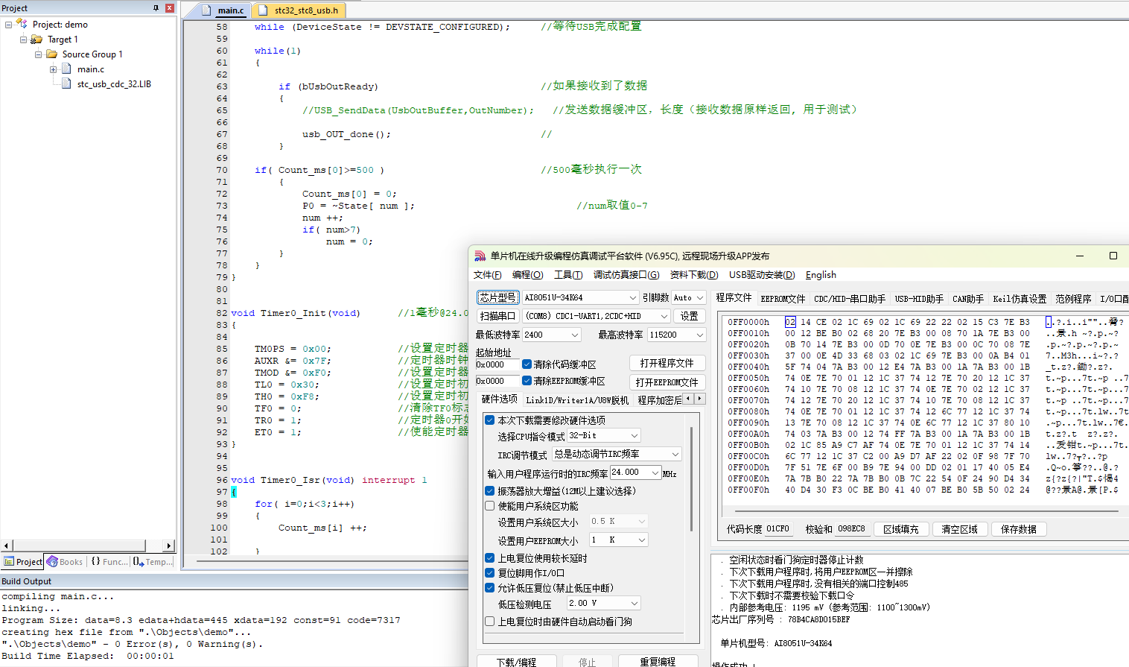Select the stc_usb_cdc_32.LIB file icon
This screenshot has height=667, width=1129.
(x=67, y=84)
